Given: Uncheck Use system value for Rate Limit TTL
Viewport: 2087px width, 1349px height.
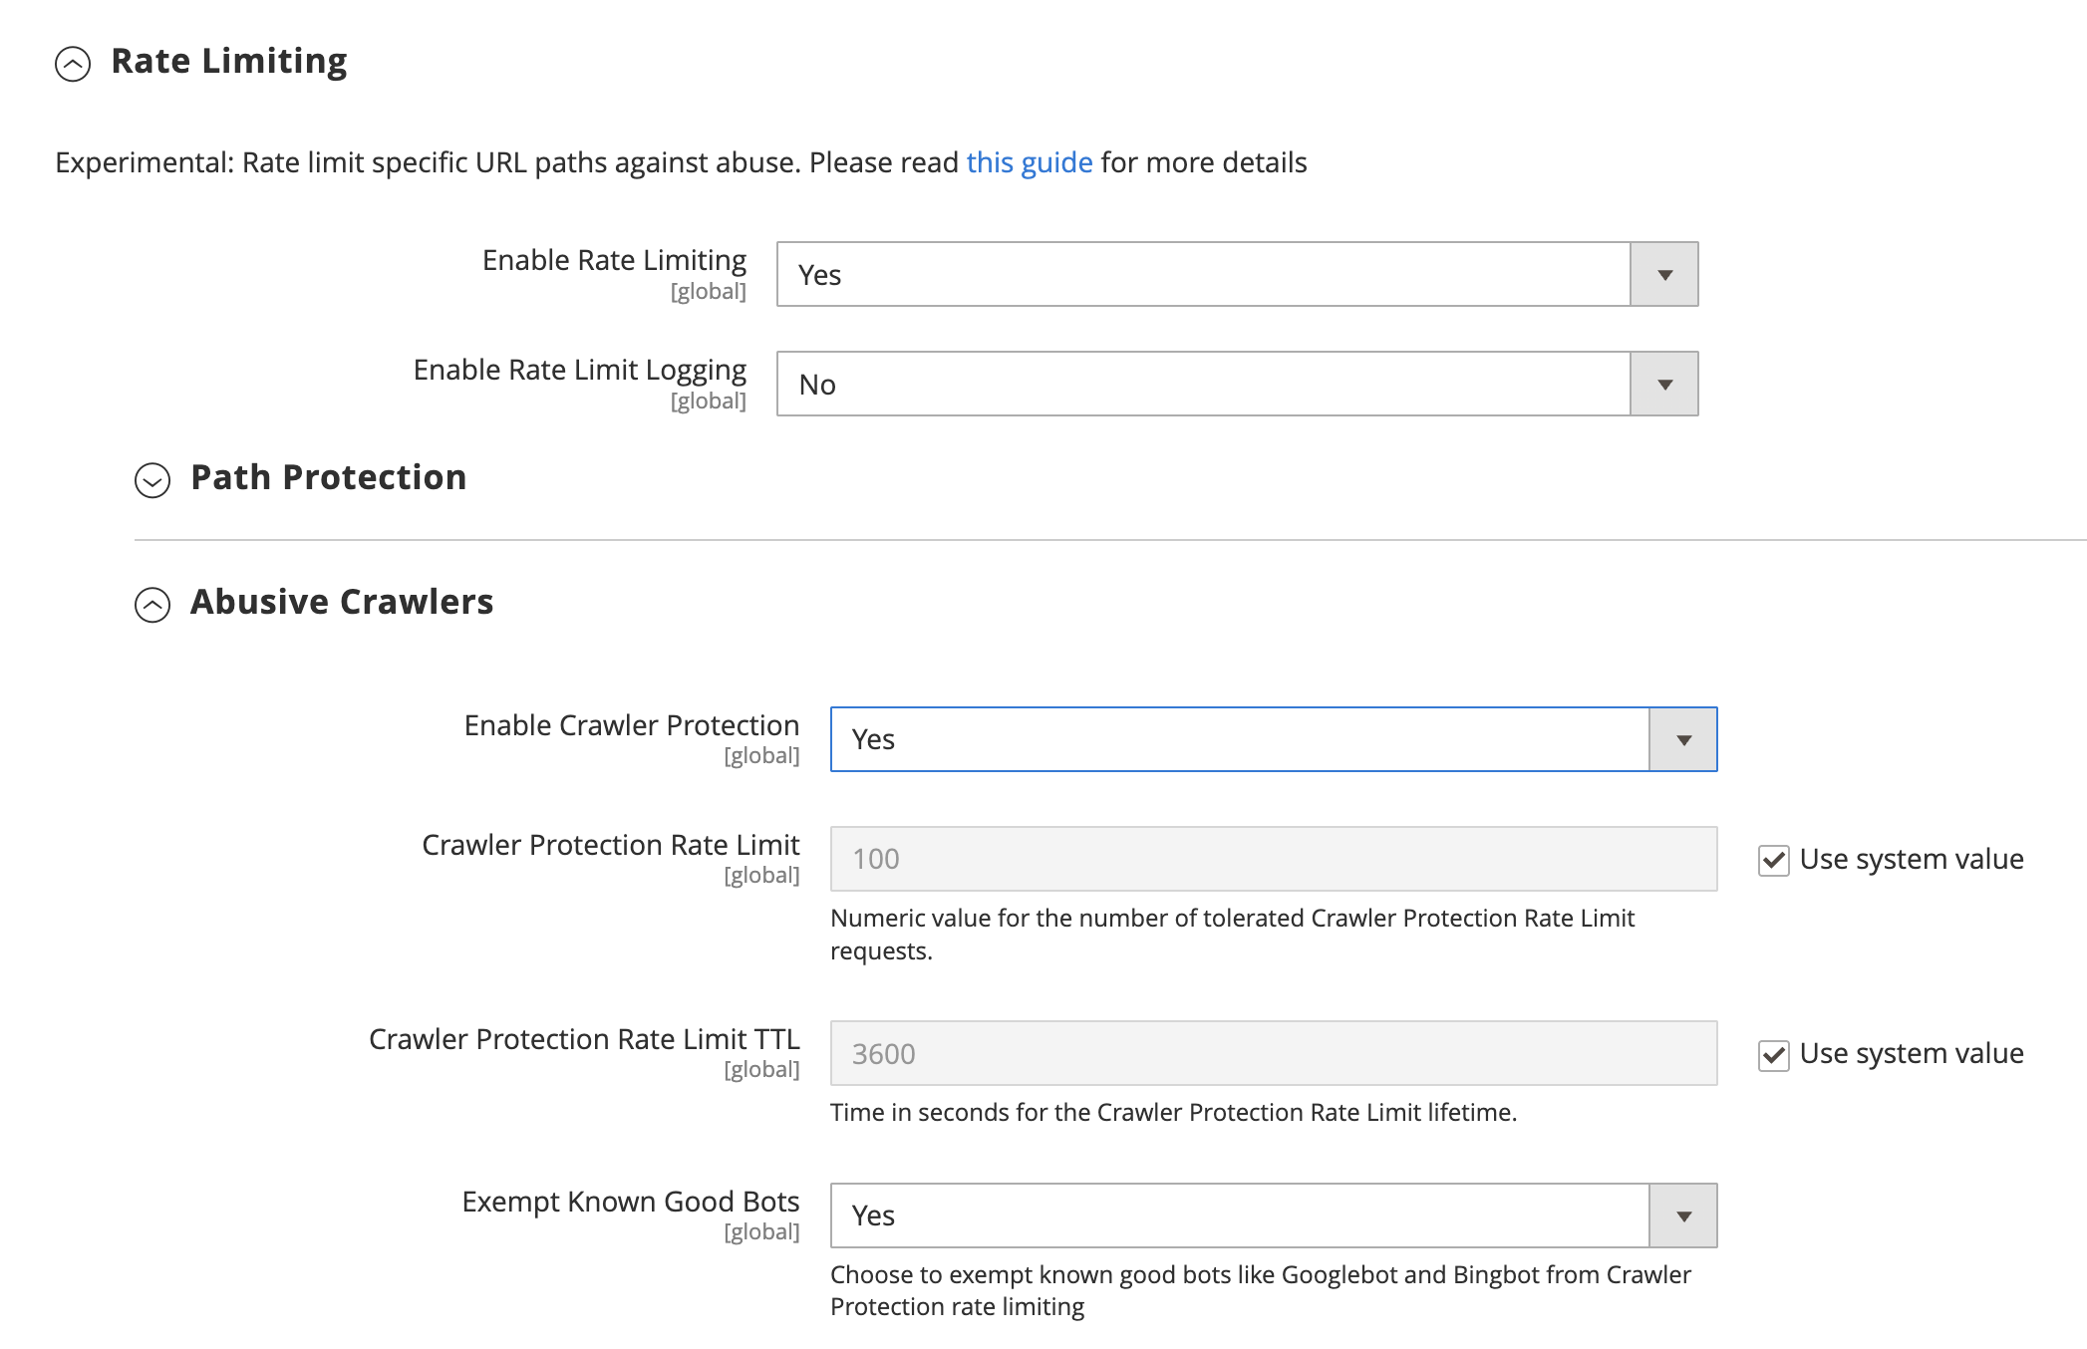Looking at the screenshot, I should 1773,1055.
